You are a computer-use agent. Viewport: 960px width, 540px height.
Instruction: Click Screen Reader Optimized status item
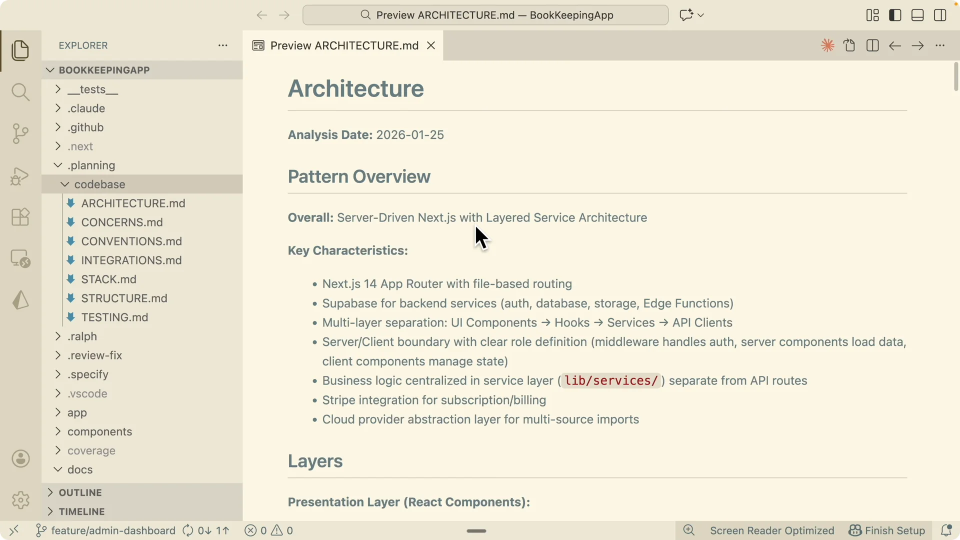click(772, 530)
